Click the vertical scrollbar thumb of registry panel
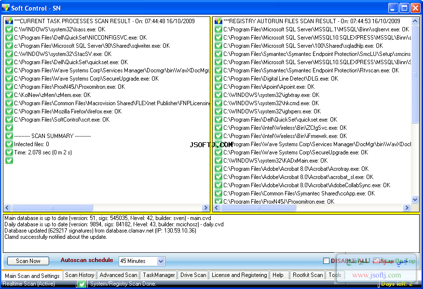Viewport: 423px width, 289px height. click(x=415, y=74)
